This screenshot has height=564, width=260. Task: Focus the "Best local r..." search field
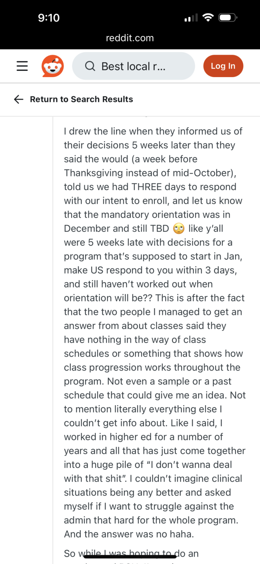tap(137, 66)
